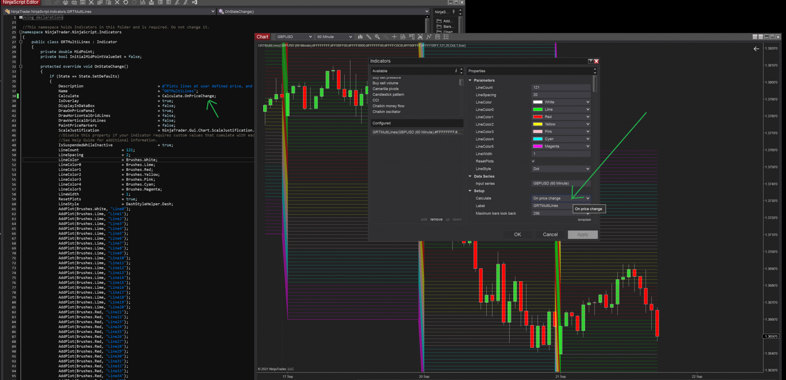
Task: Click the undo arrow in editor toolbar
Action: [x=126, y=2]
